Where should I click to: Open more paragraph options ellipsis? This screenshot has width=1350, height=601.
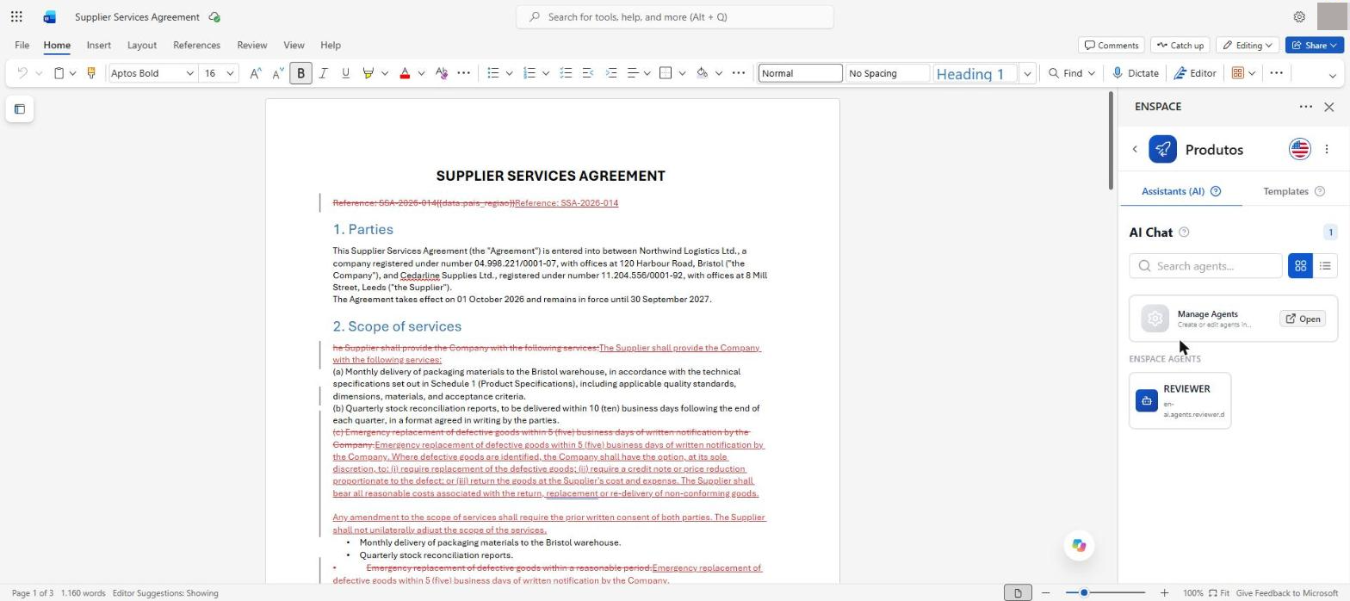click(x=738, y=73)
